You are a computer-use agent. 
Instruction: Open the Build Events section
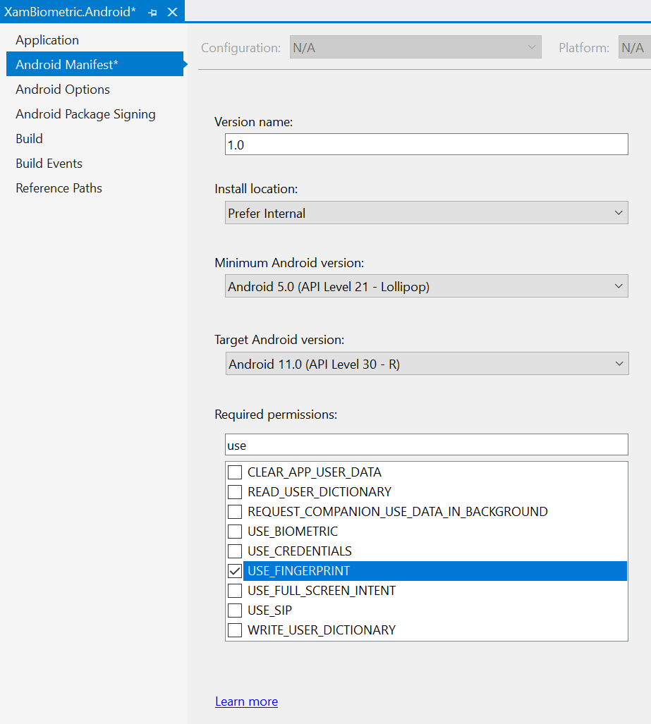[49, 163]
